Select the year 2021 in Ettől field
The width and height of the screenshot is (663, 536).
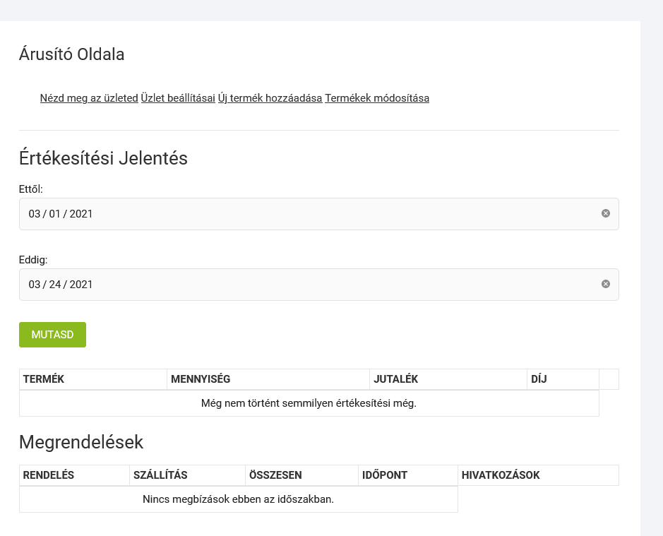[81, 214]
